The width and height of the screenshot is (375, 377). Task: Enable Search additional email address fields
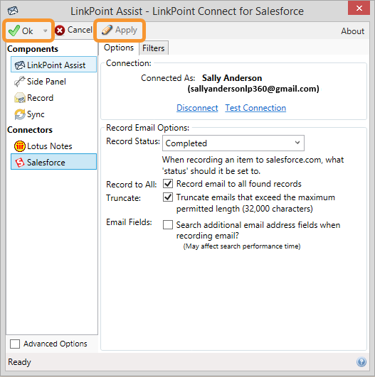[x=168, y=225]
